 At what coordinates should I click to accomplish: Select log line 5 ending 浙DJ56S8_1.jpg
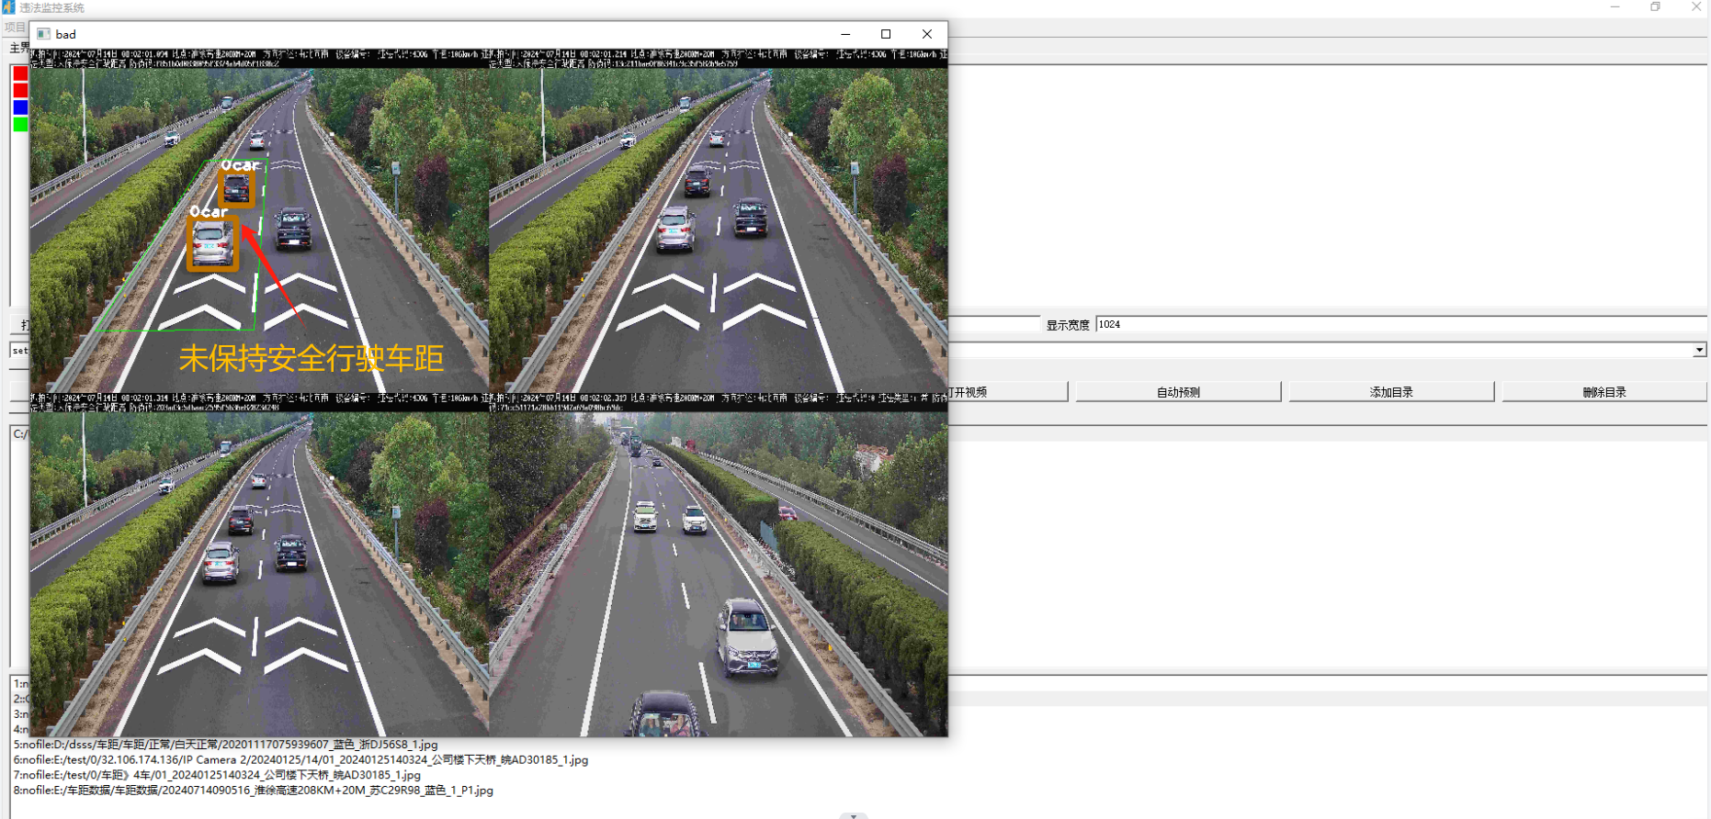226,745
